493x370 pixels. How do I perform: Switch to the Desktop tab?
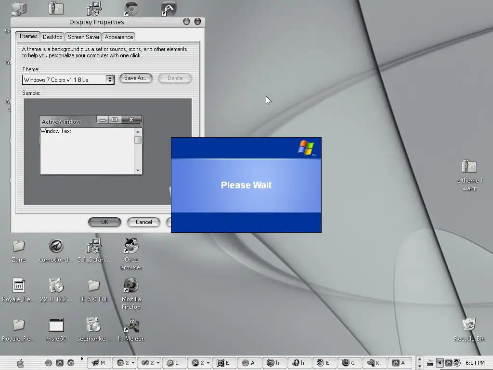pyautogui.click(x=52, y=37)
